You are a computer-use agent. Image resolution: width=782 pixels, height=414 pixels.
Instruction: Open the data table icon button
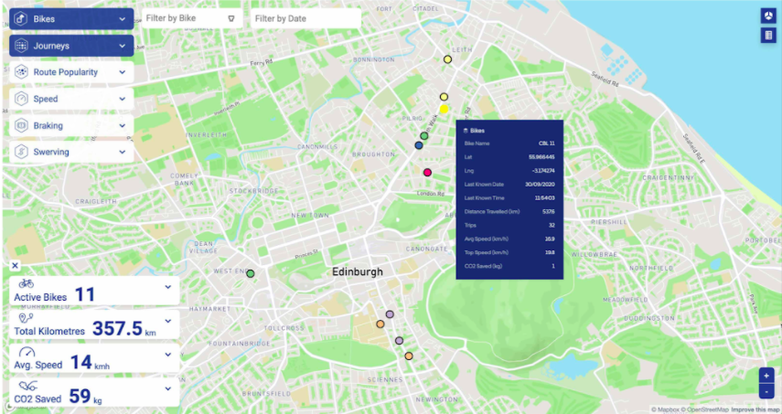tap(768, 36)
